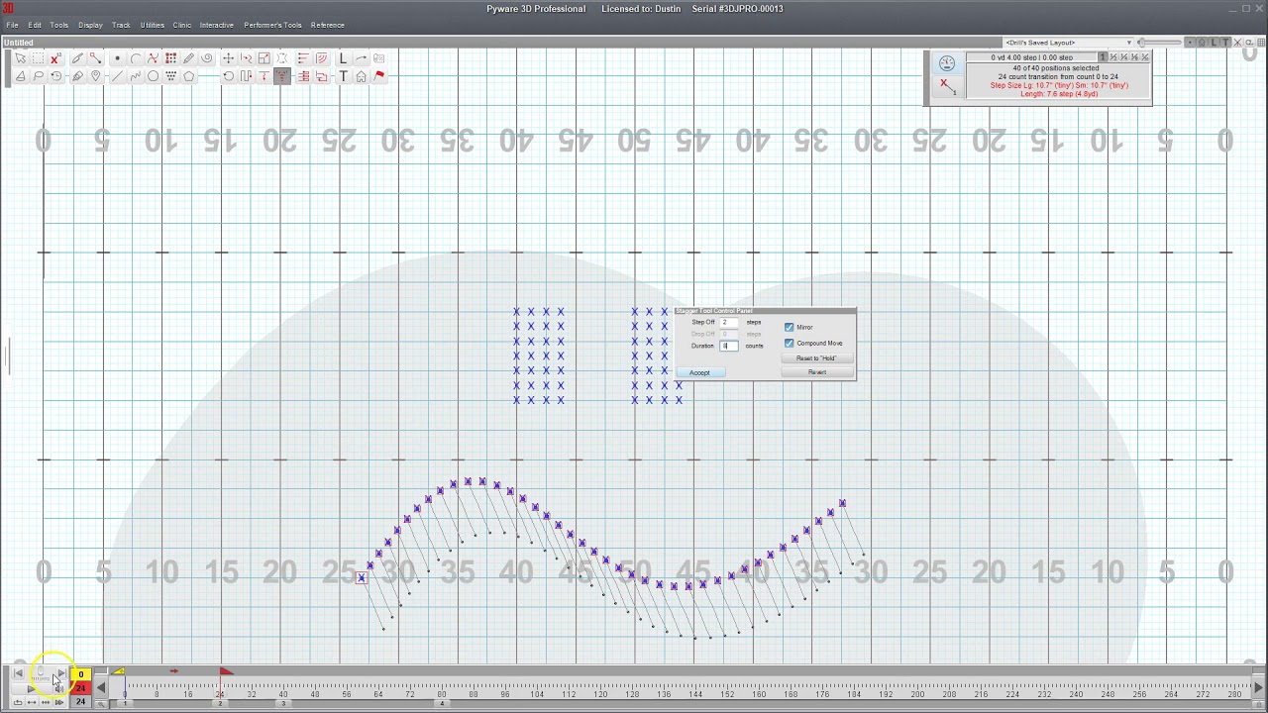Toggle the small L labels view button

[1214, 43]
